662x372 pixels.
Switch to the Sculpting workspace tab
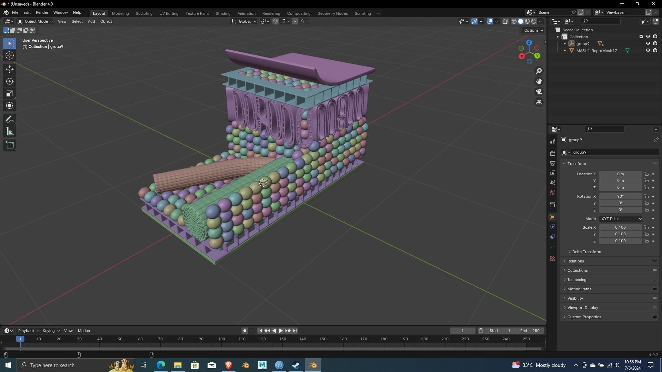144,13
